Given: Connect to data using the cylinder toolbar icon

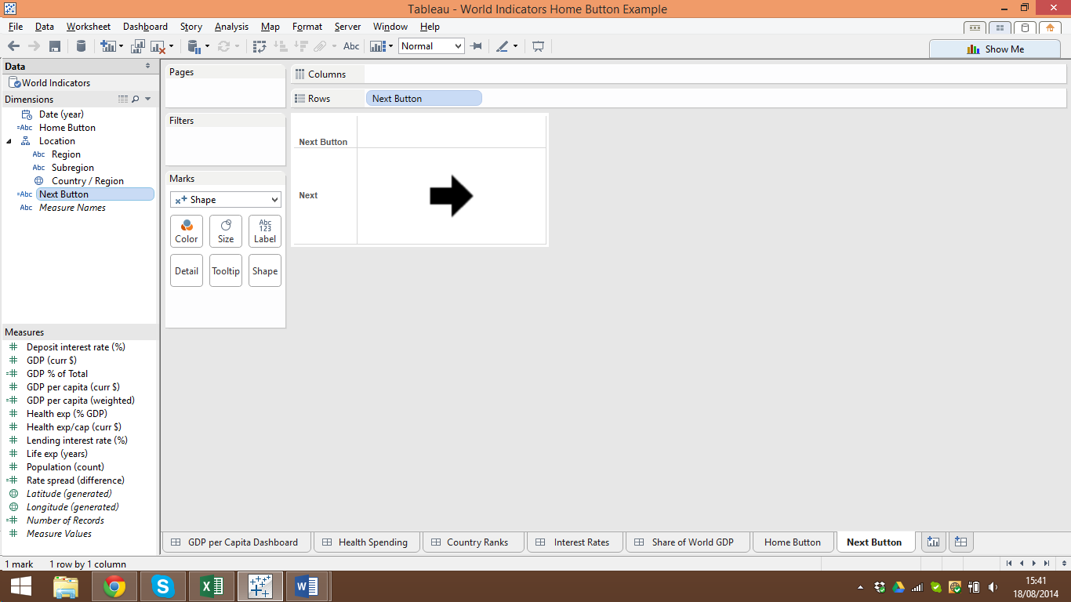Looking at the screenshot, I should [81, 46].
